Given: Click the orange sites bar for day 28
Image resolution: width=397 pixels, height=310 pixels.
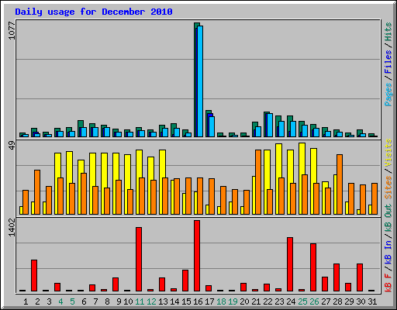Looking at the screenshot, I should click(x=340, y=184).
